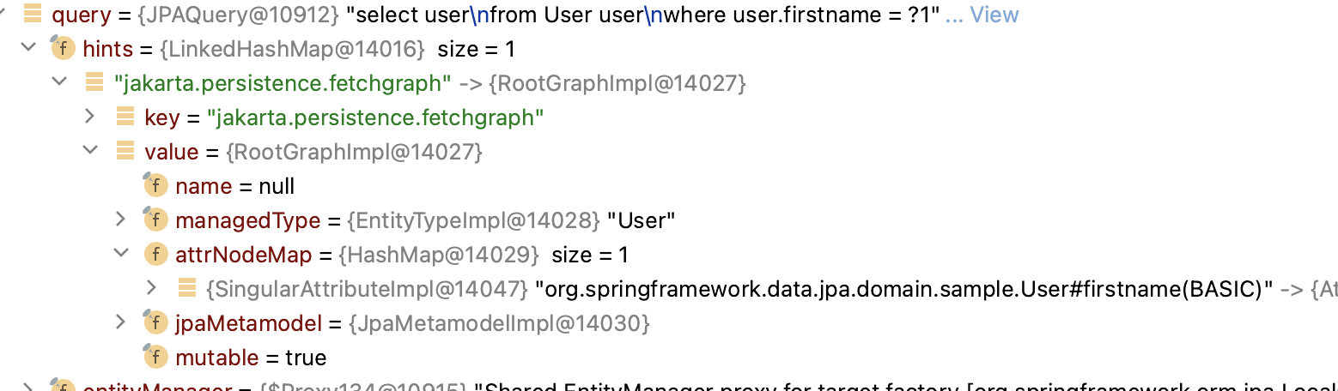
Task: Expand the key node
Action: click(x=90, y=117)
